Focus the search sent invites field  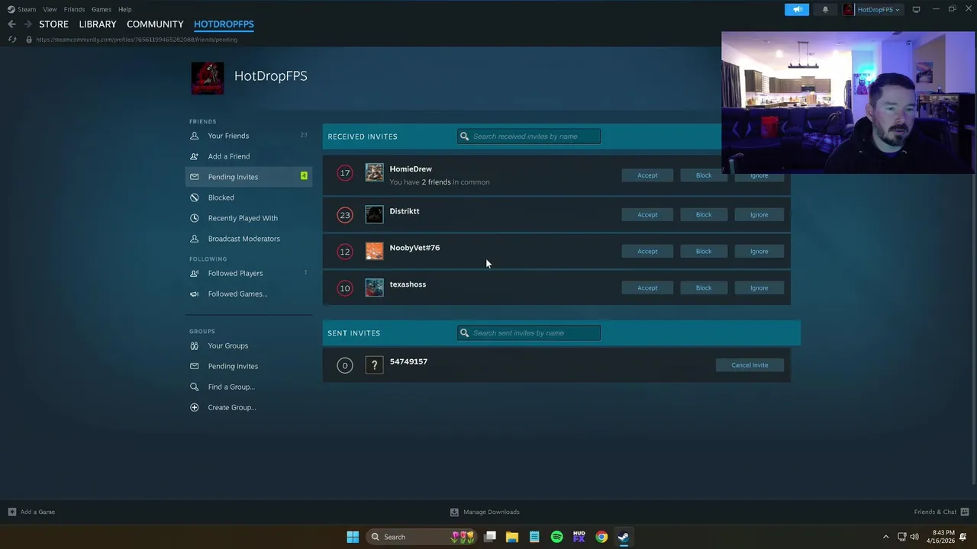tap(529, 333)
